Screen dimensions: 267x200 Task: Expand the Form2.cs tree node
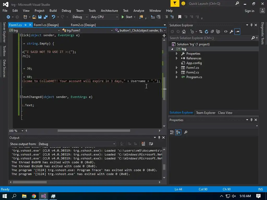177,72
